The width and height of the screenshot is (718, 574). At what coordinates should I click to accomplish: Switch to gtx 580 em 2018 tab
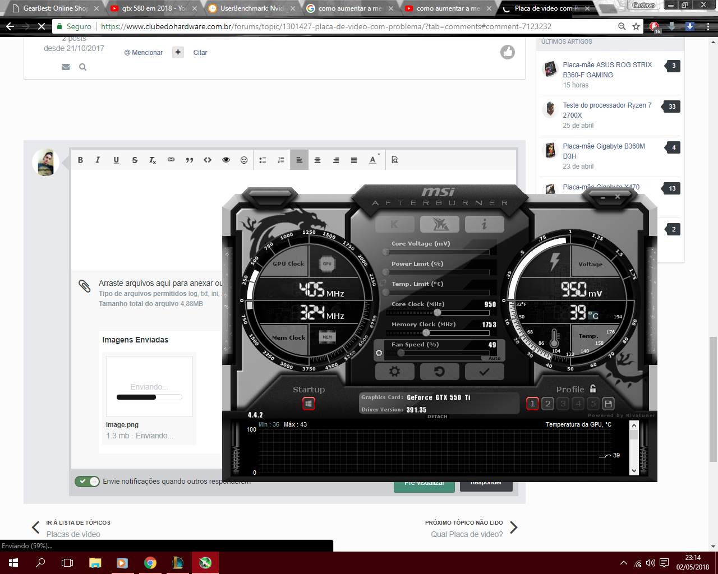[154, 8]
